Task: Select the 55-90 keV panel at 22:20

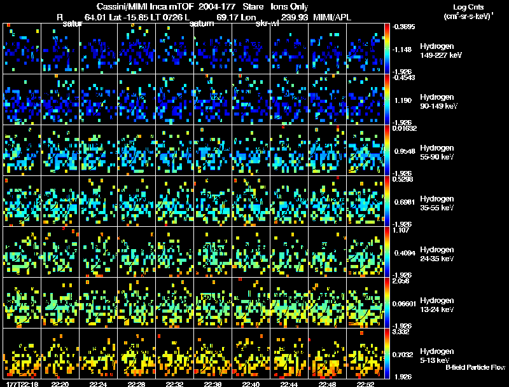Action: coord(60,151)
